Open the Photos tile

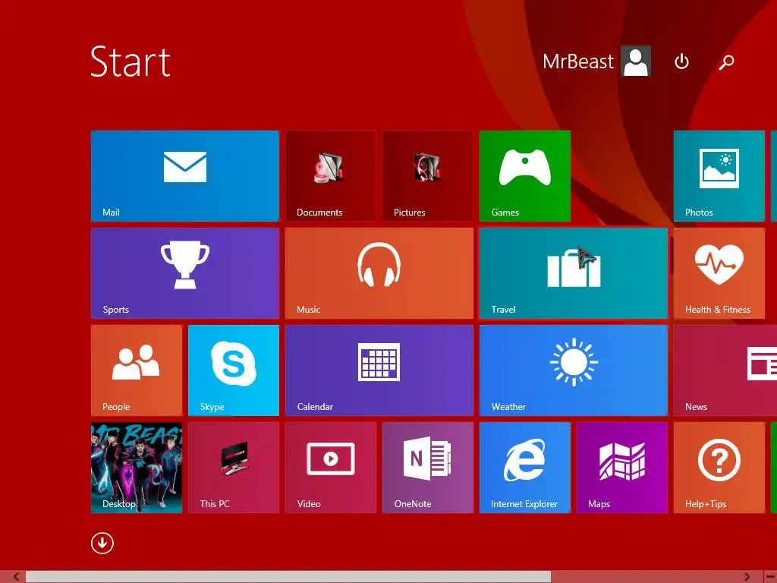coord(719,176)
